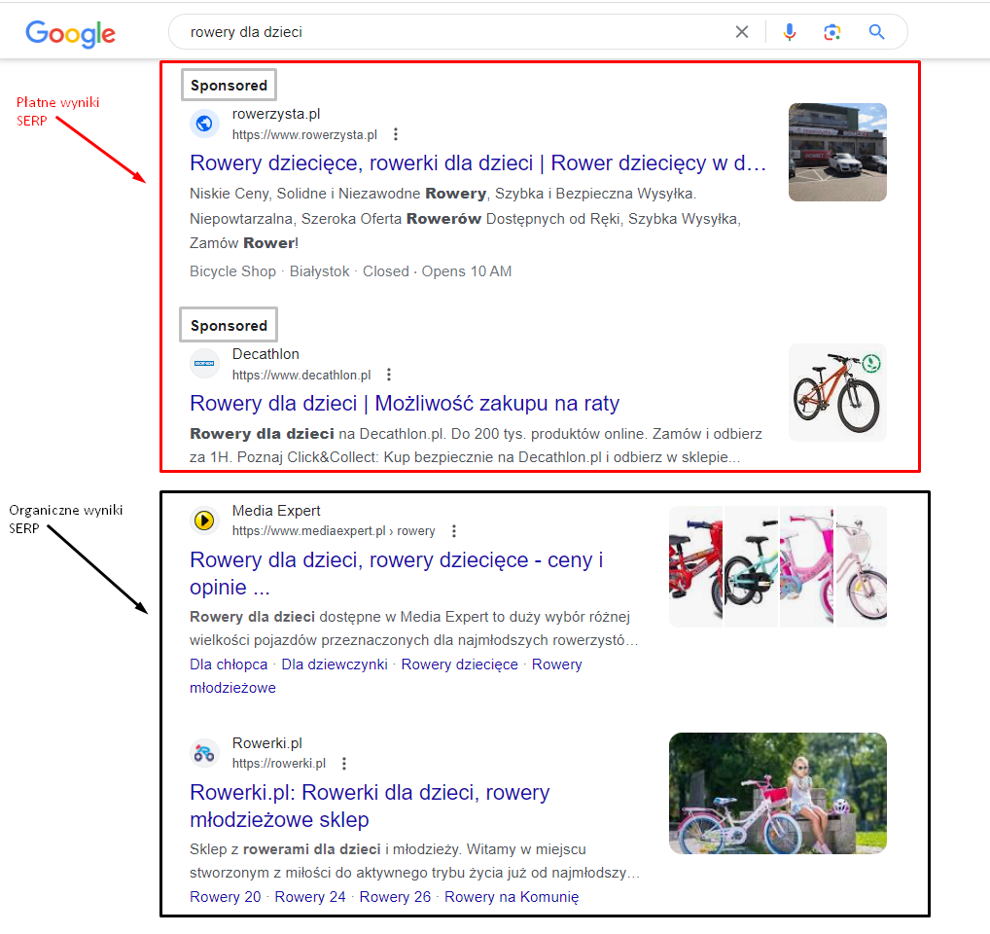Clear the search query with the X icon
Screen dimensions: 990x934
click(x=742, y=31)
